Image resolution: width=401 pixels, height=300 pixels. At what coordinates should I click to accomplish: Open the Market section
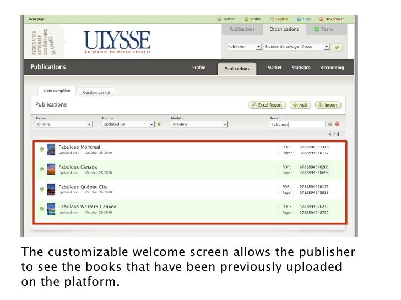[274, 68]
